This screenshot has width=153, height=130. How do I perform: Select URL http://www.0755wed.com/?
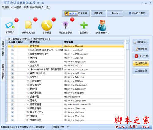tap(76, 54)
